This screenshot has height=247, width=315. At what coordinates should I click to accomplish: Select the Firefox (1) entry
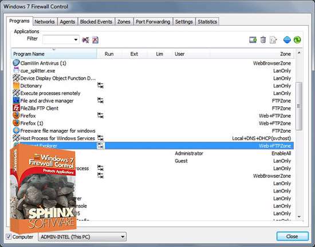point(152,124)
